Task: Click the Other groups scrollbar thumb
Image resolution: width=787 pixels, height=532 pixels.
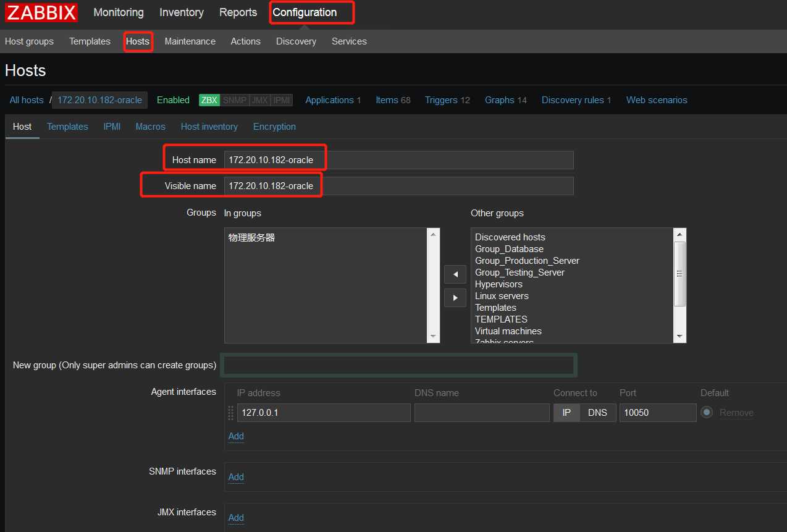Action: [680, 274]
